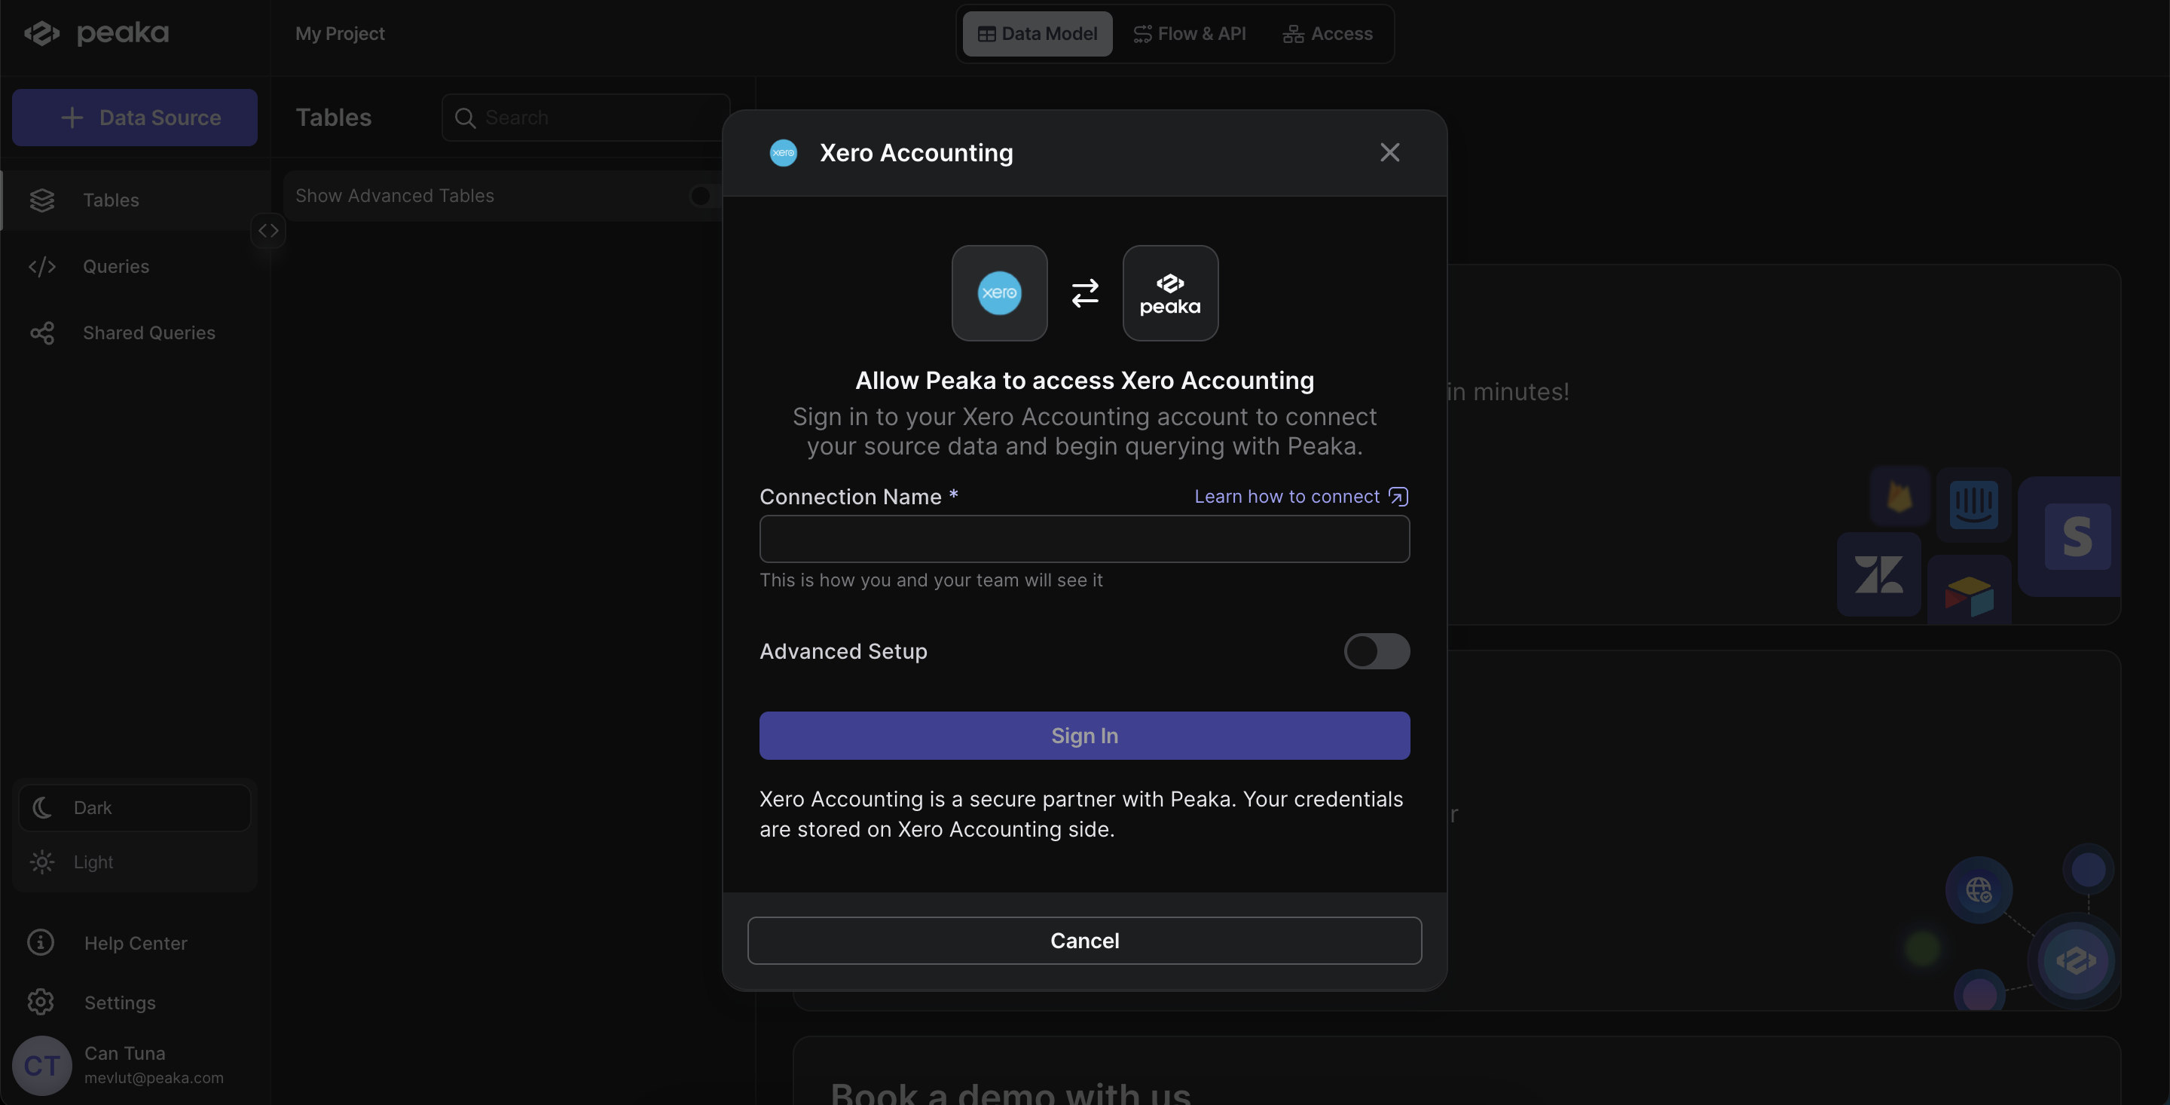Open the Data Model tab
Screen dimensions: 2170x1105
click(x=1037, y=34)
